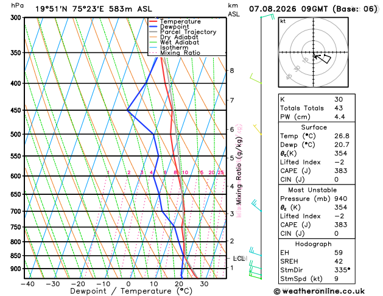Screen dimensions: 383x296
Task: Click the "550" pressure level label
Action: pos(16,157)
